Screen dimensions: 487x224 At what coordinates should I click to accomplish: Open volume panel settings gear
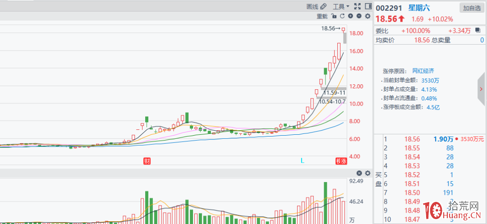coord(368,174)
